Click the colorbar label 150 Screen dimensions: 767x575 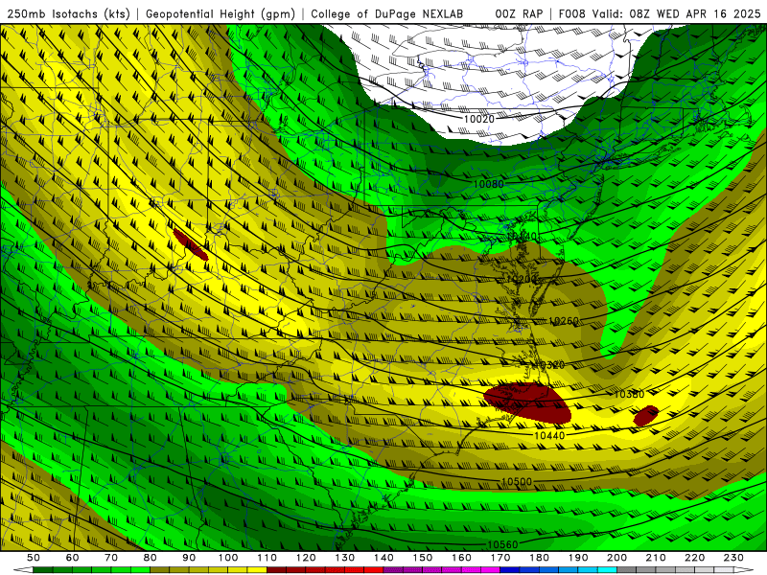click(x=423, y=558)
